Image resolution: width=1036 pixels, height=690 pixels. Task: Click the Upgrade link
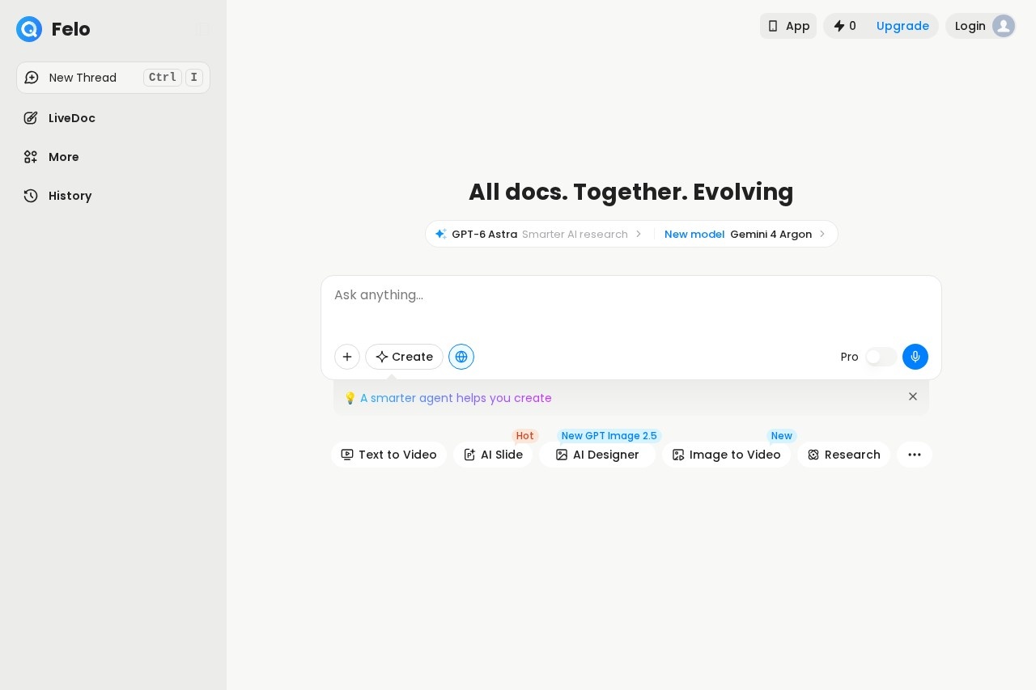tap(902, 26)
